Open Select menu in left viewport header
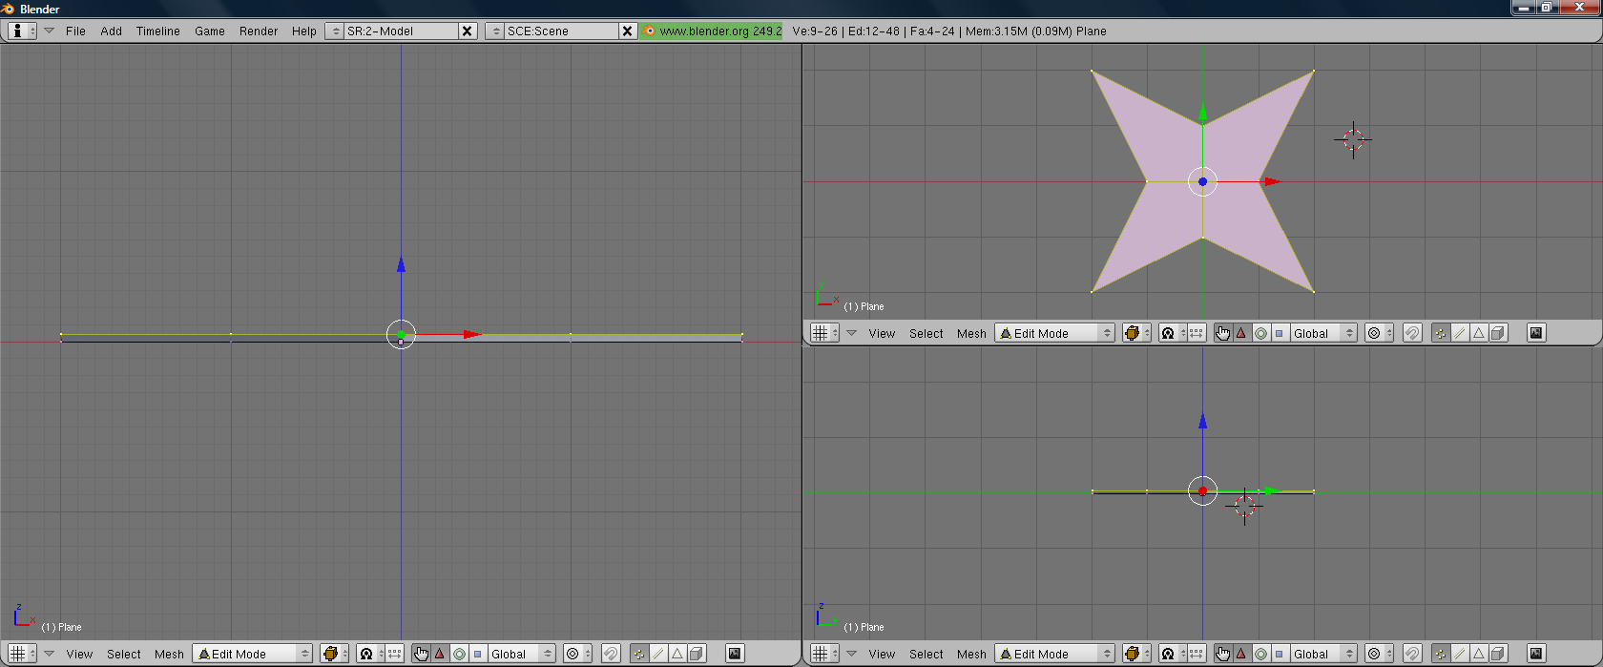The width and height of the screenshot is (1603, 667). point(124,654)
